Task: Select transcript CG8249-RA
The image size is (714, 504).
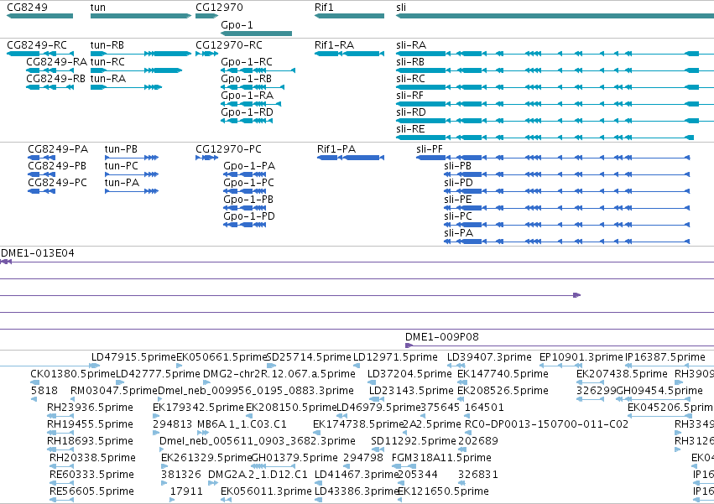Action: point(50,70)
